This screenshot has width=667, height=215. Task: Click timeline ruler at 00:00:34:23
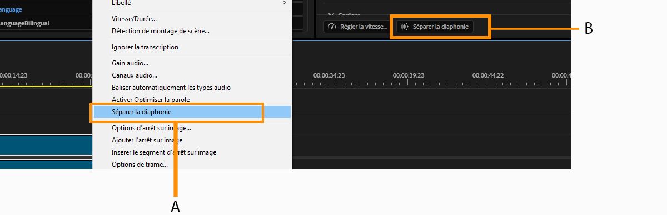[x=329, y=75]
